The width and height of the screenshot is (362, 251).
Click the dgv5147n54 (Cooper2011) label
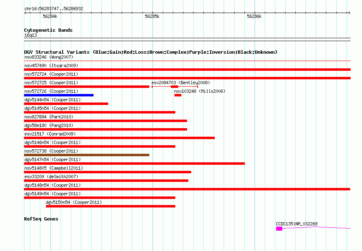pyautogui.click(x=52, y=159)
